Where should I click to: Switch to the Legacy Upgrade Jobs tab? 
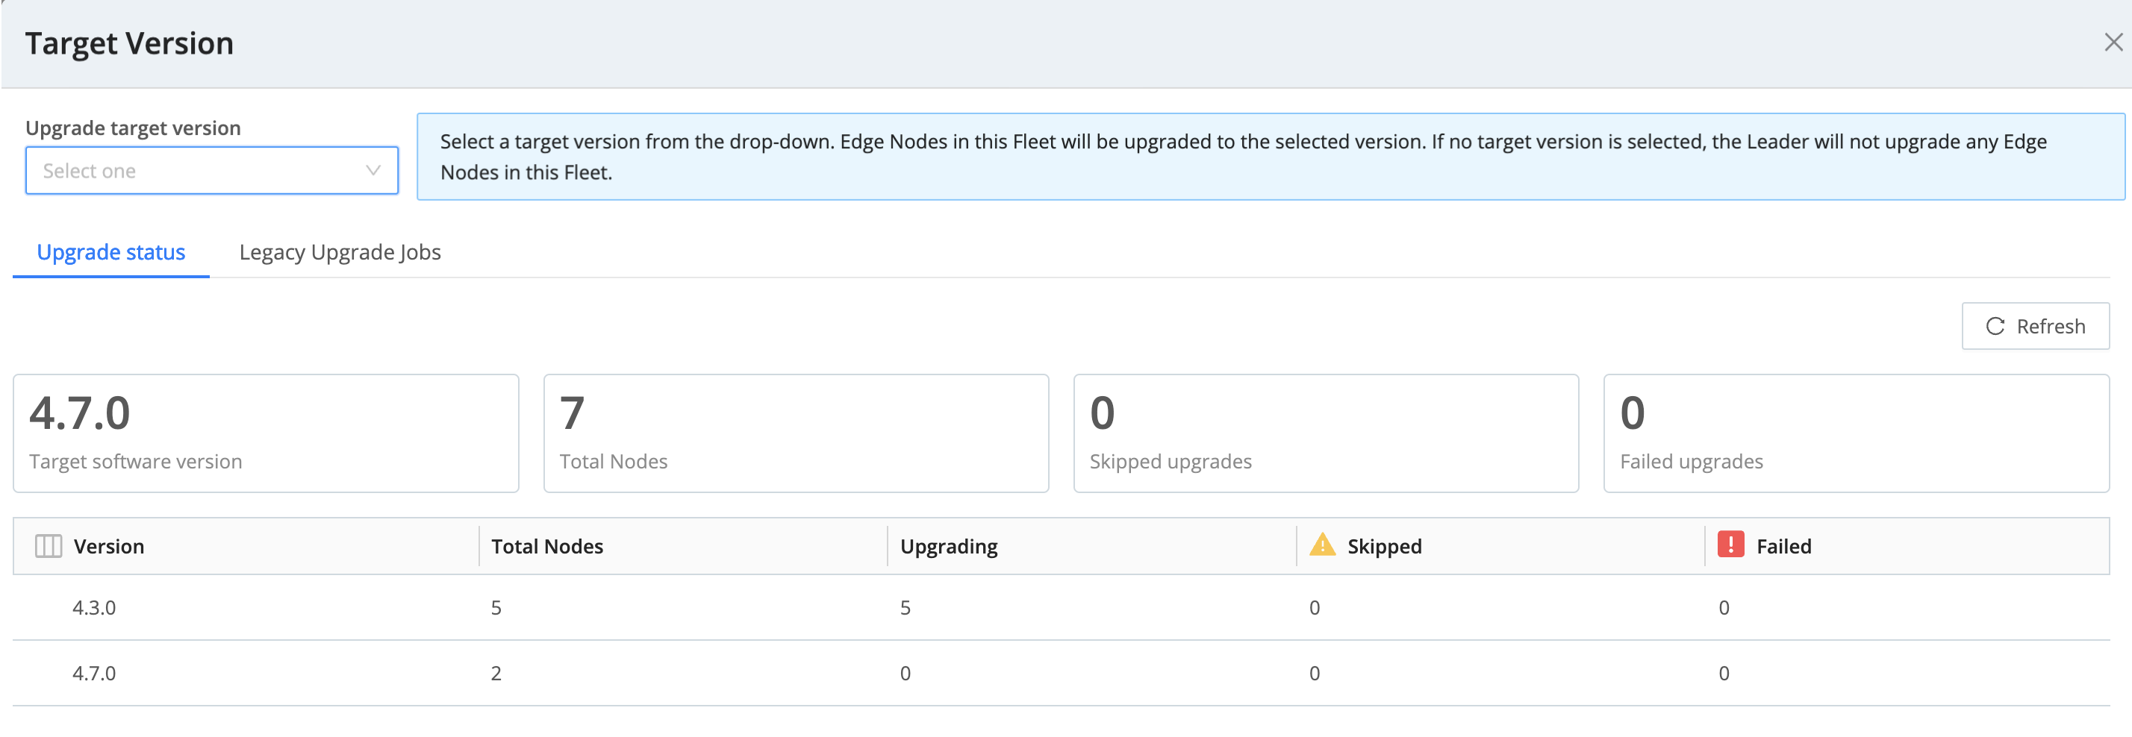pos(340,252)
